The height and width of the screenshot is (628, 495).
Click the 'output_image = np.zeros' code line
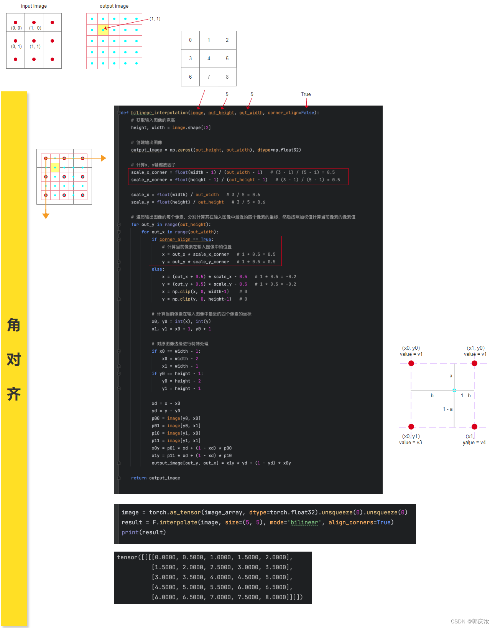(216, 150)
